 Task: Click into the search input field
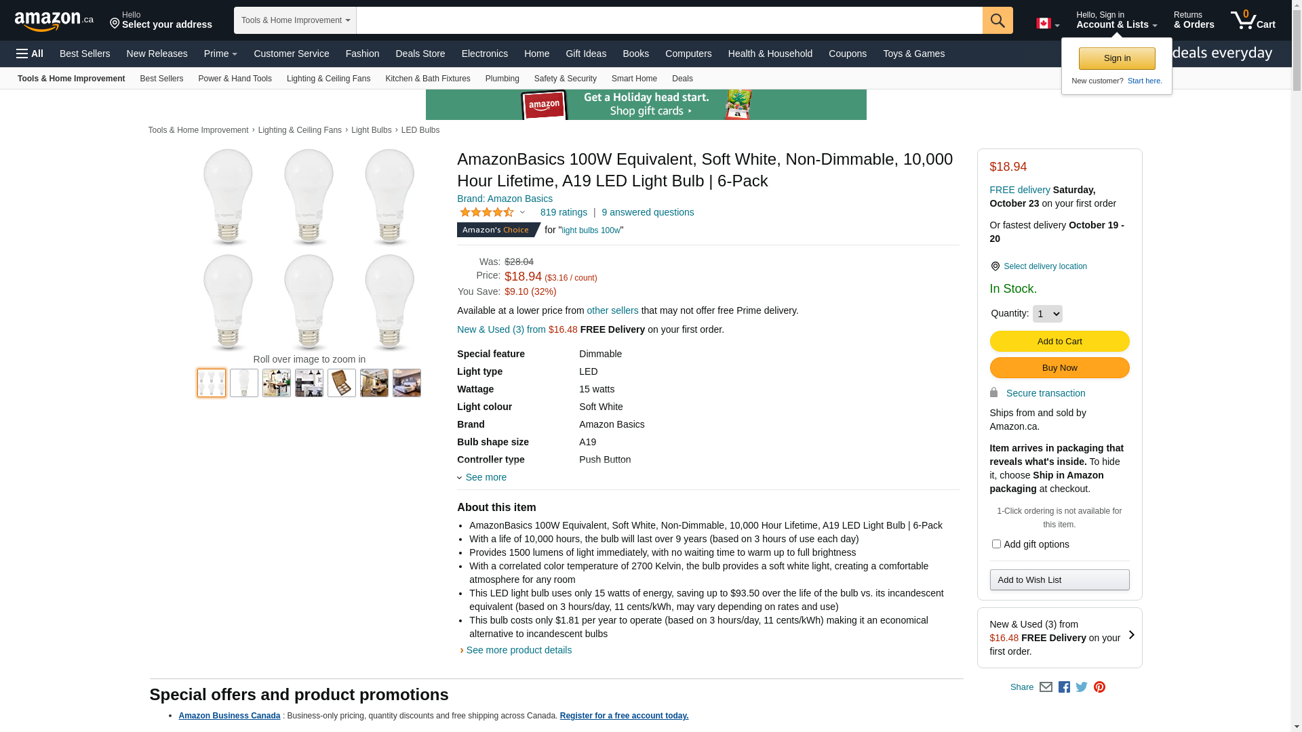click(669, 20)
